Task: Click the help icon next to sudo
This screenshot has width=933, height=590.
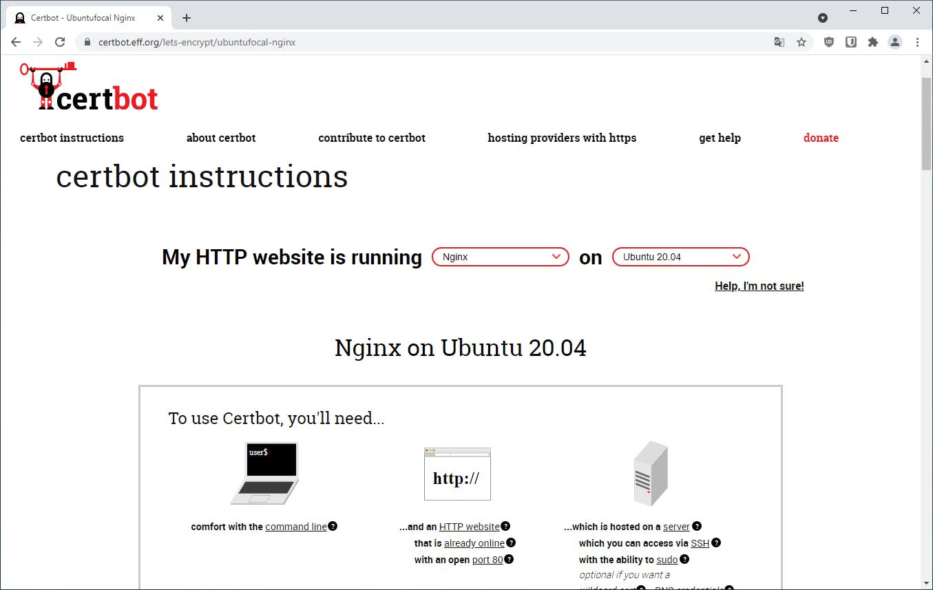Action: 683,559
